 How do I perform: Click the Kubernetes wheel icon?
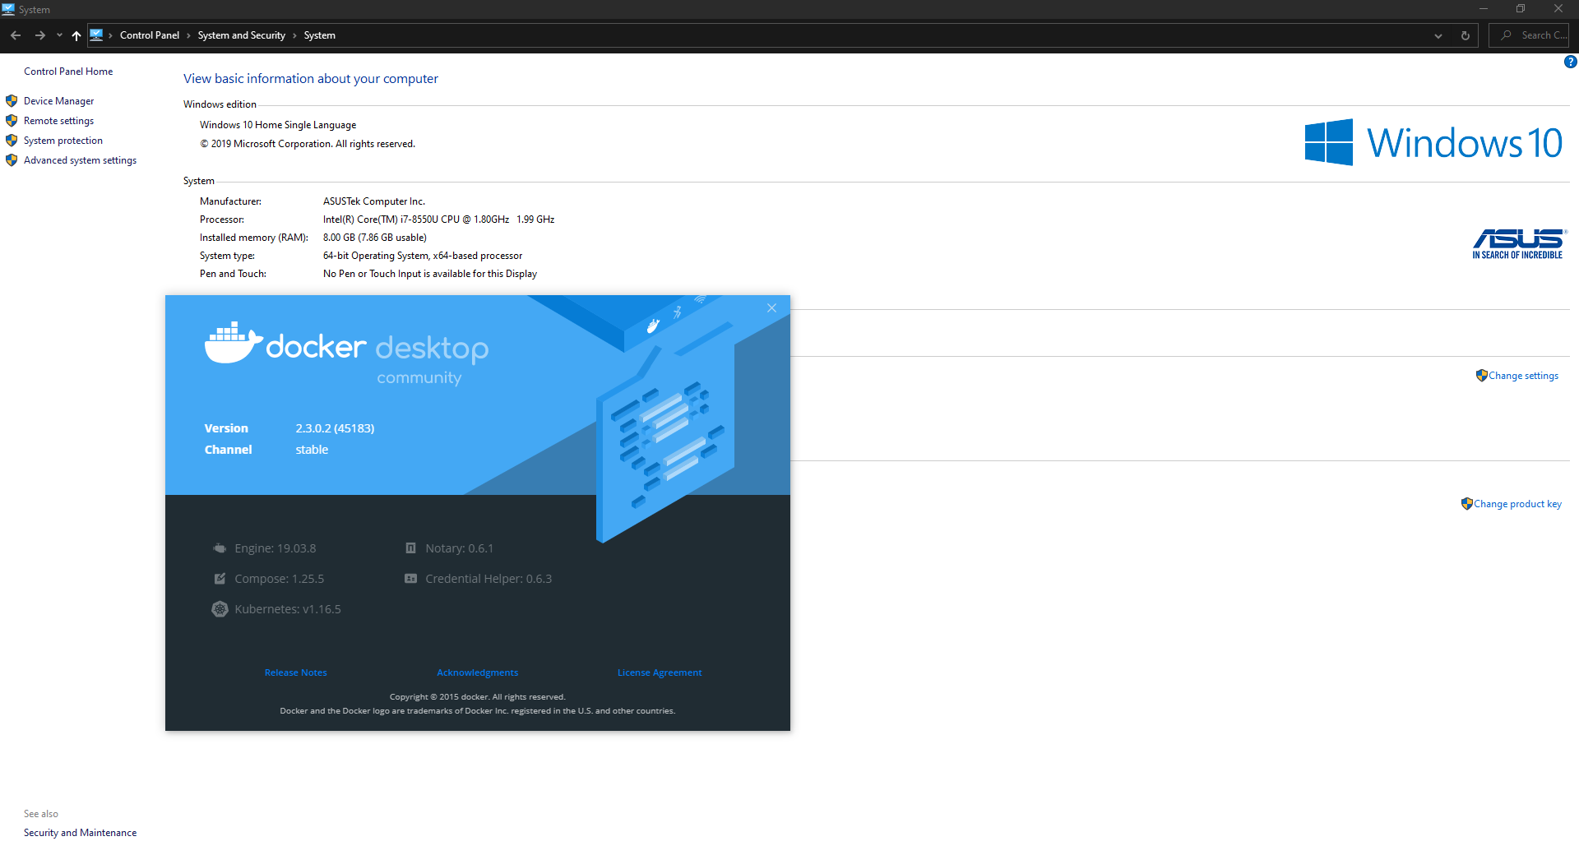coord(220,609)
